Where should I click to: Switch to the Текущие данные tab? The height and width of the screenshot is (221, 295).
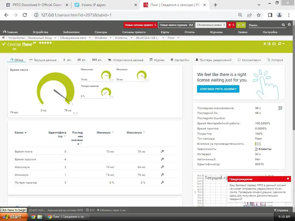click(x=43, y=60)
